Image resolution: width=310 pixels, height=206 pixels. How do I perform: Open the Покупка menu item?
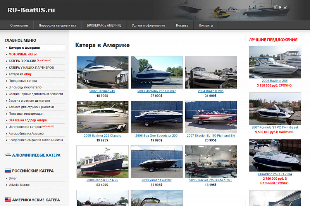[182, 26]
